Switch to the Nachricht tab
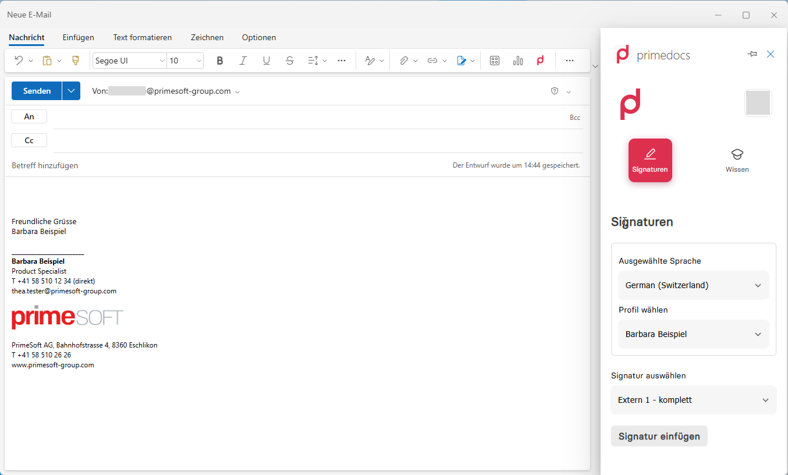Viewport: 788px width, 475px height. click(x=27, y=37)
